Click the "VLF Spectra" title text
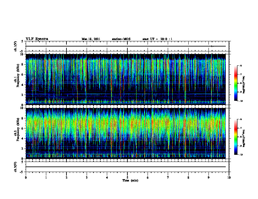 [x=37, y=39]
